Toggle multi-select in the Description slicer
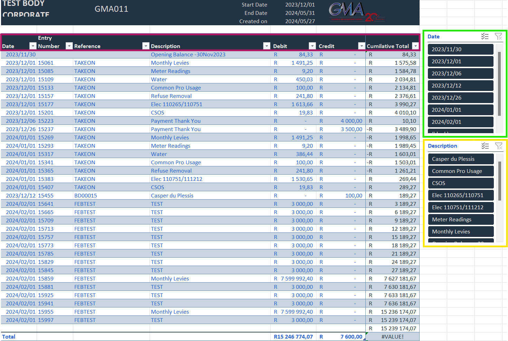The image size is (508, 341). point(485,146)
